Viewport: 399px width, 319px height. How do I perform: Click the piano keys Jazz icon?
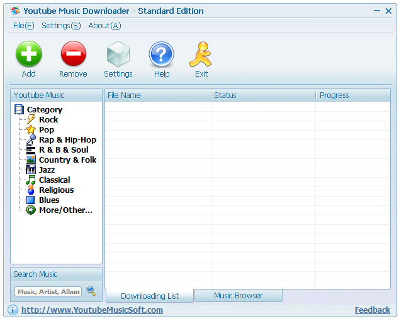coord(31,170)
